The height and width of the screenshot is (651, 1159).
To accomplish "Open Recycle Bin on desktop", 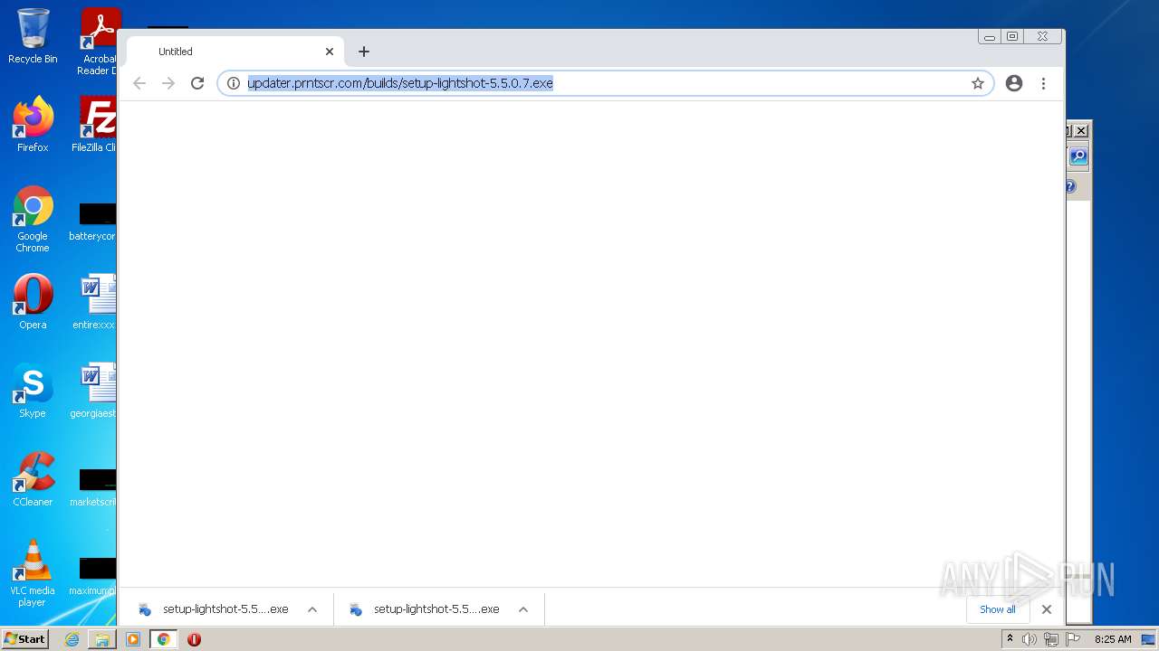I will click(x=33, y=36).
